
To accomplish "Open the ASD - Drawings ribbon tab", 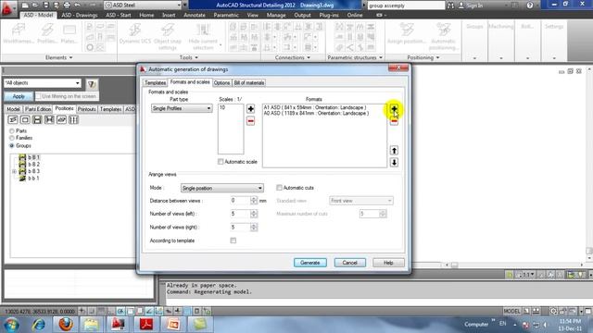I will click(80, 15).
